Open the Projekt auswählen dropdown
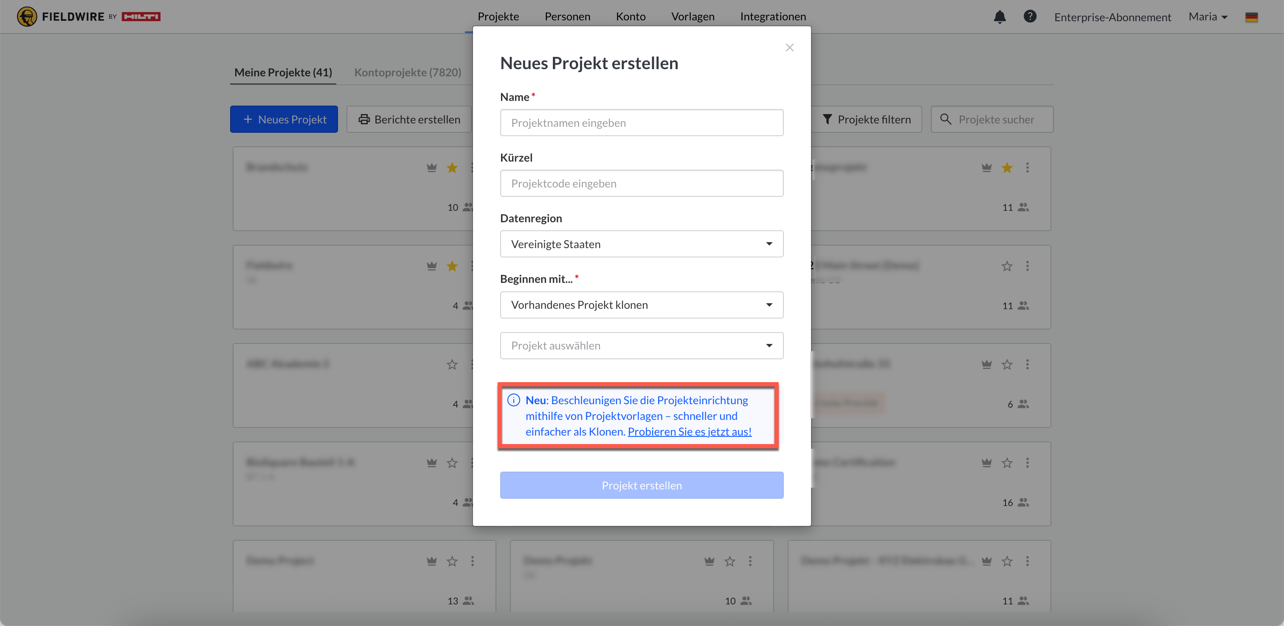This screenshot has height=626, width=1284. [x=642, y=346]
